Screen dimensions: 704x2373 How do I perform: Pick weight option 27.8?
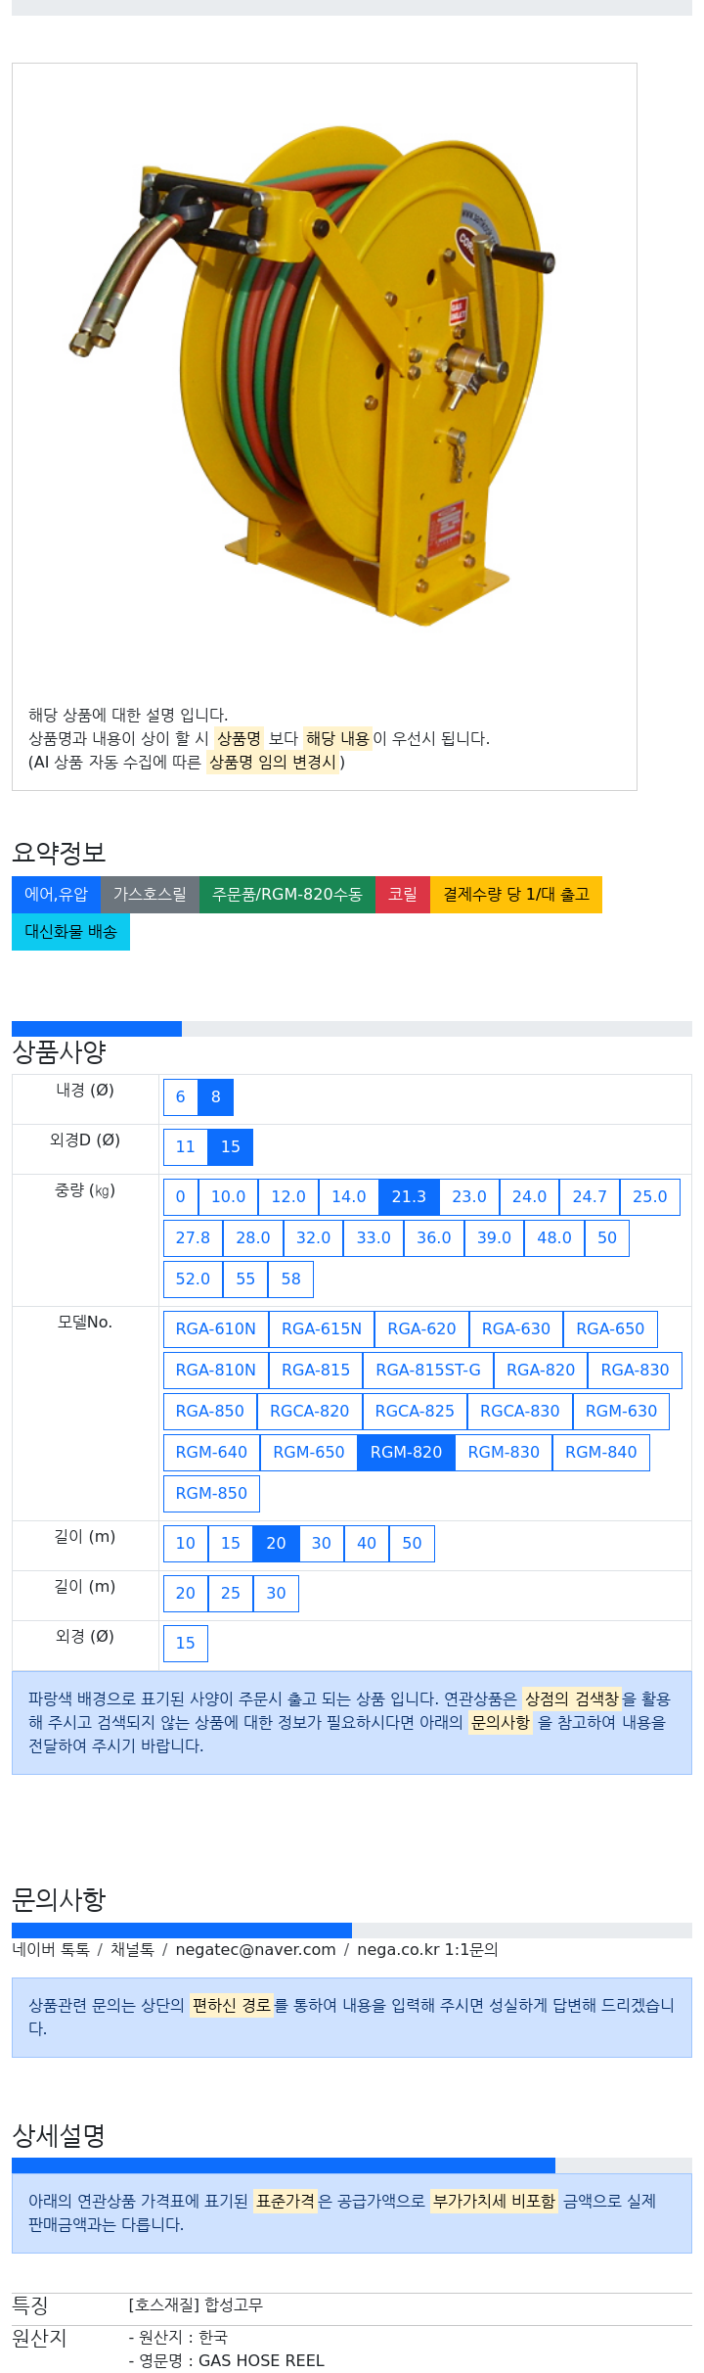pos(193,1237)
